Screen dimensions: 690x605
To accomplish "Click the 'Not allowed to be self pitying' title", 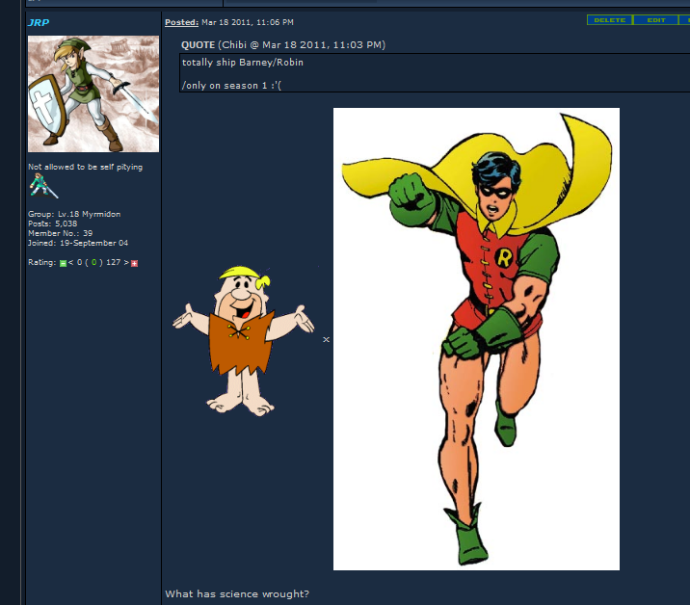I will tap(86, 167).
